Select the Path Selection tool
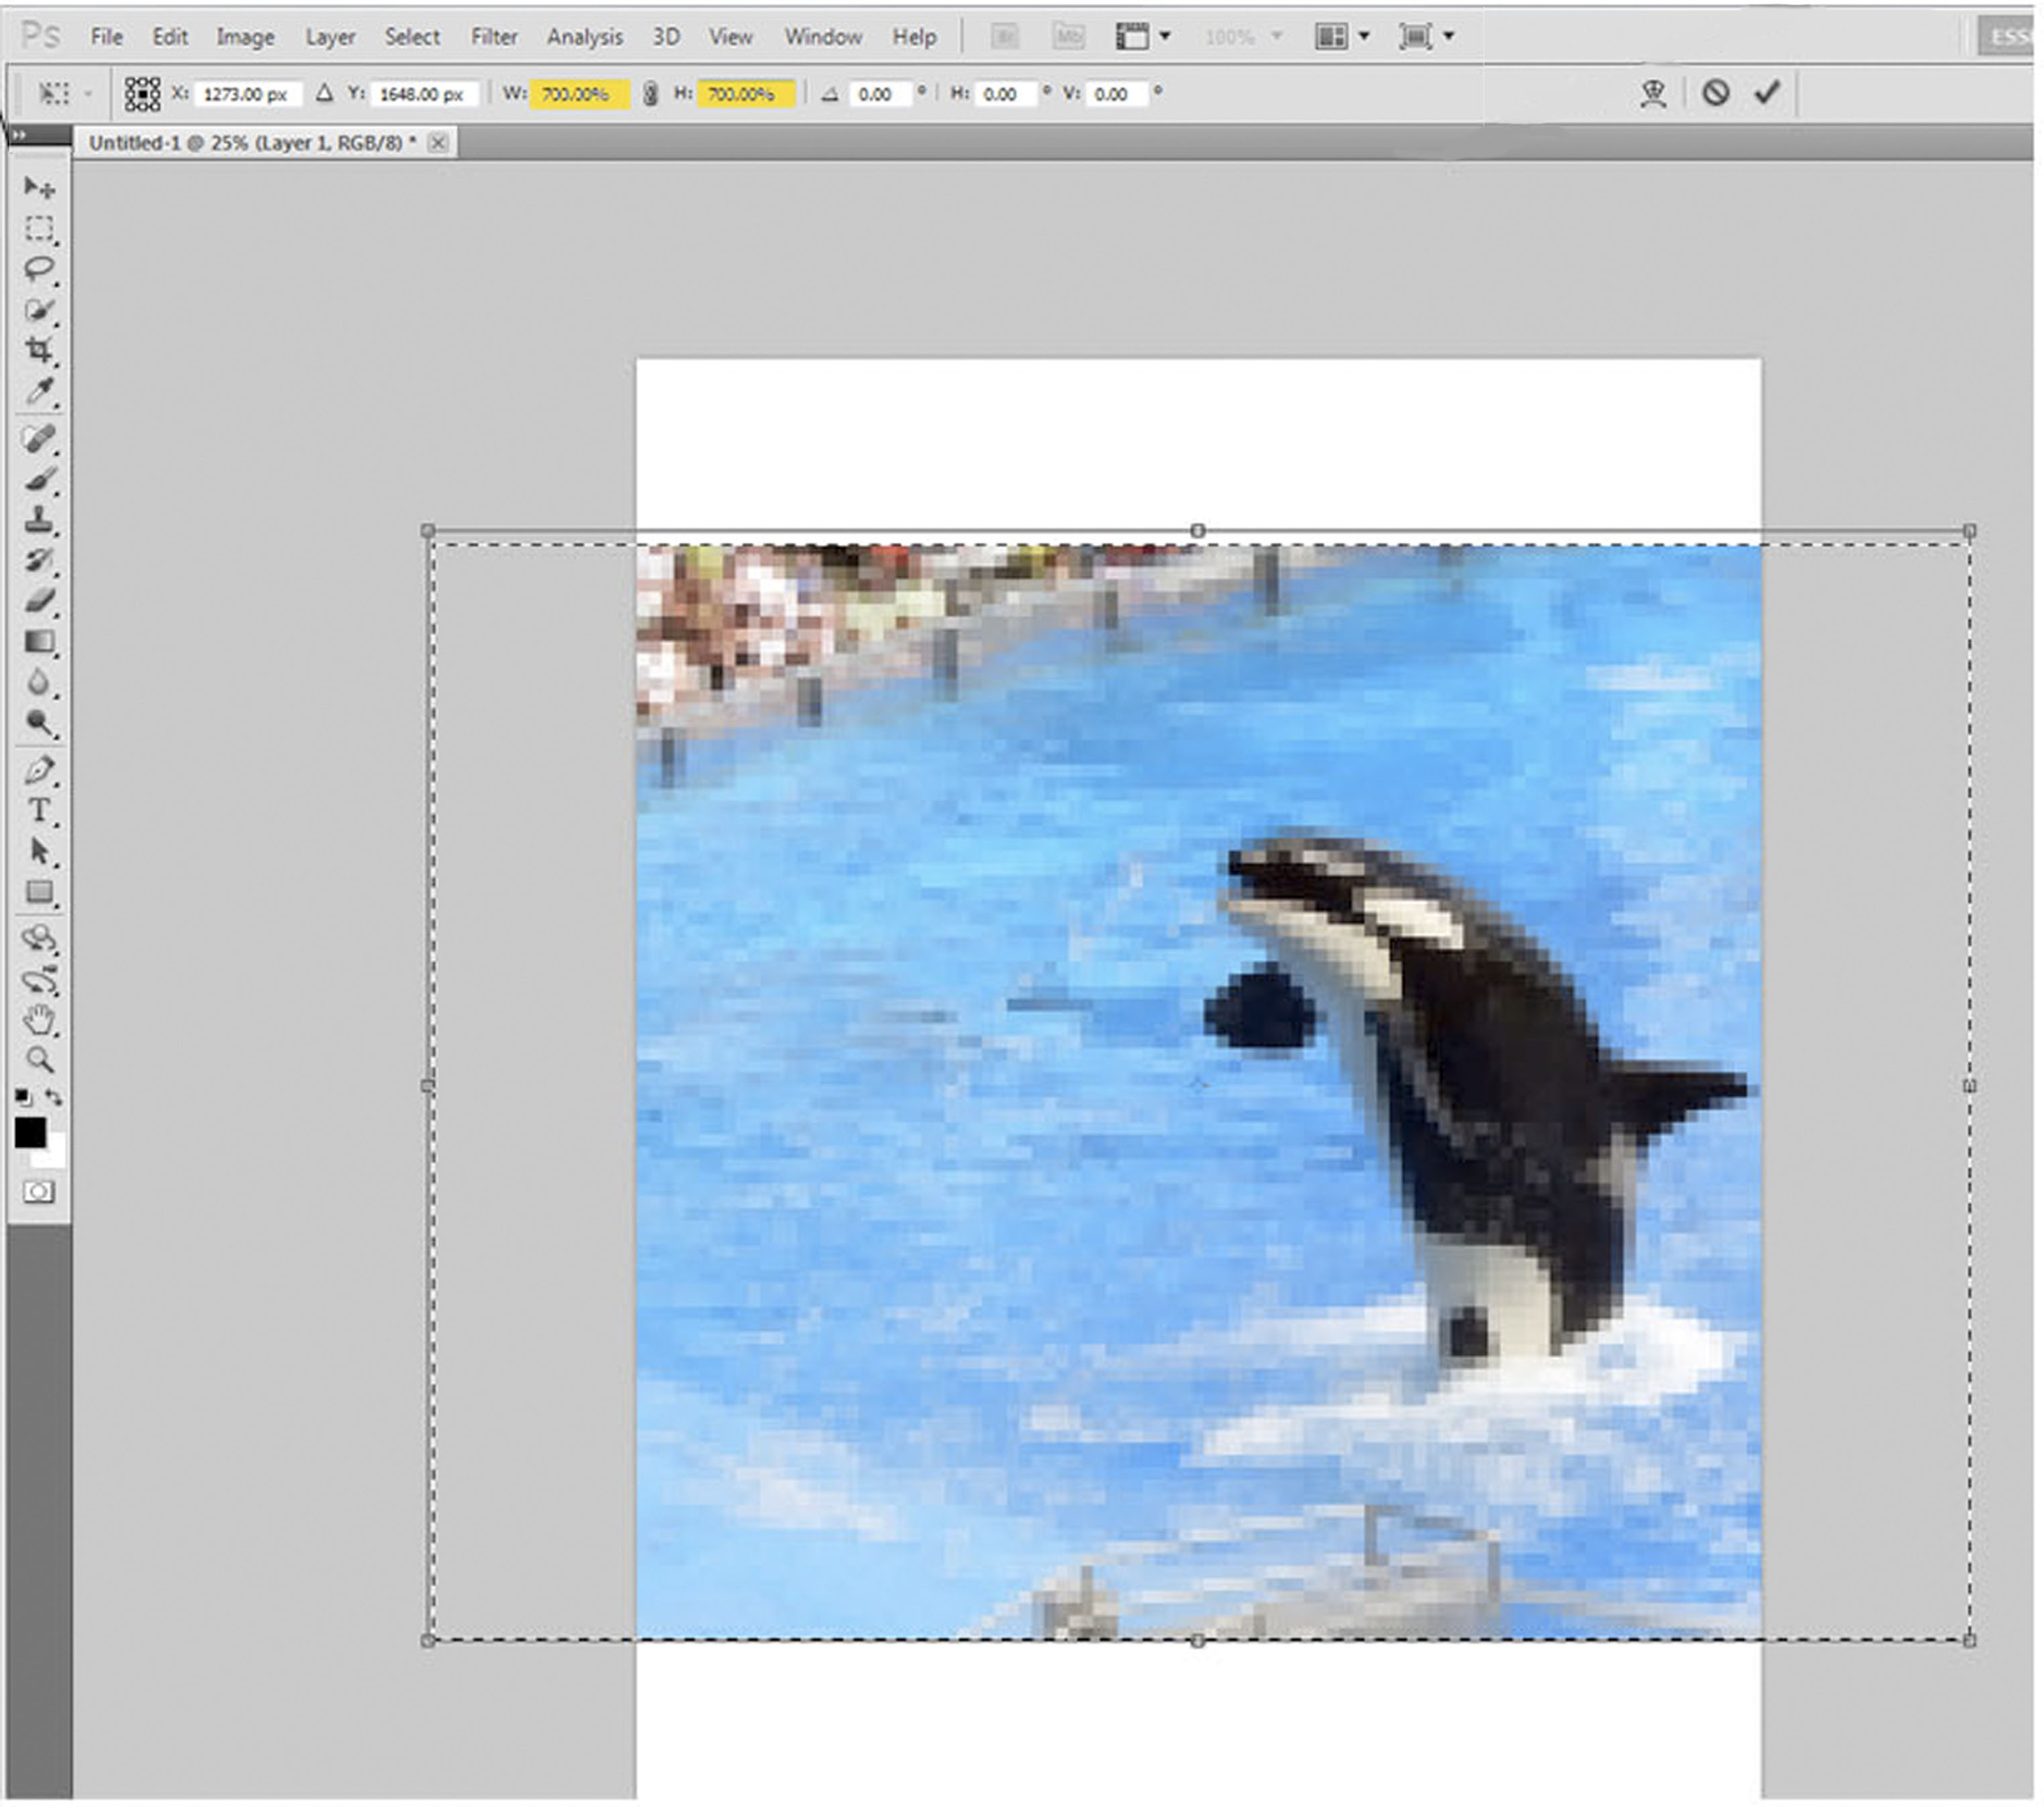The height and width of the screenshot is (1807, 2044). click(x=39, y=852)
